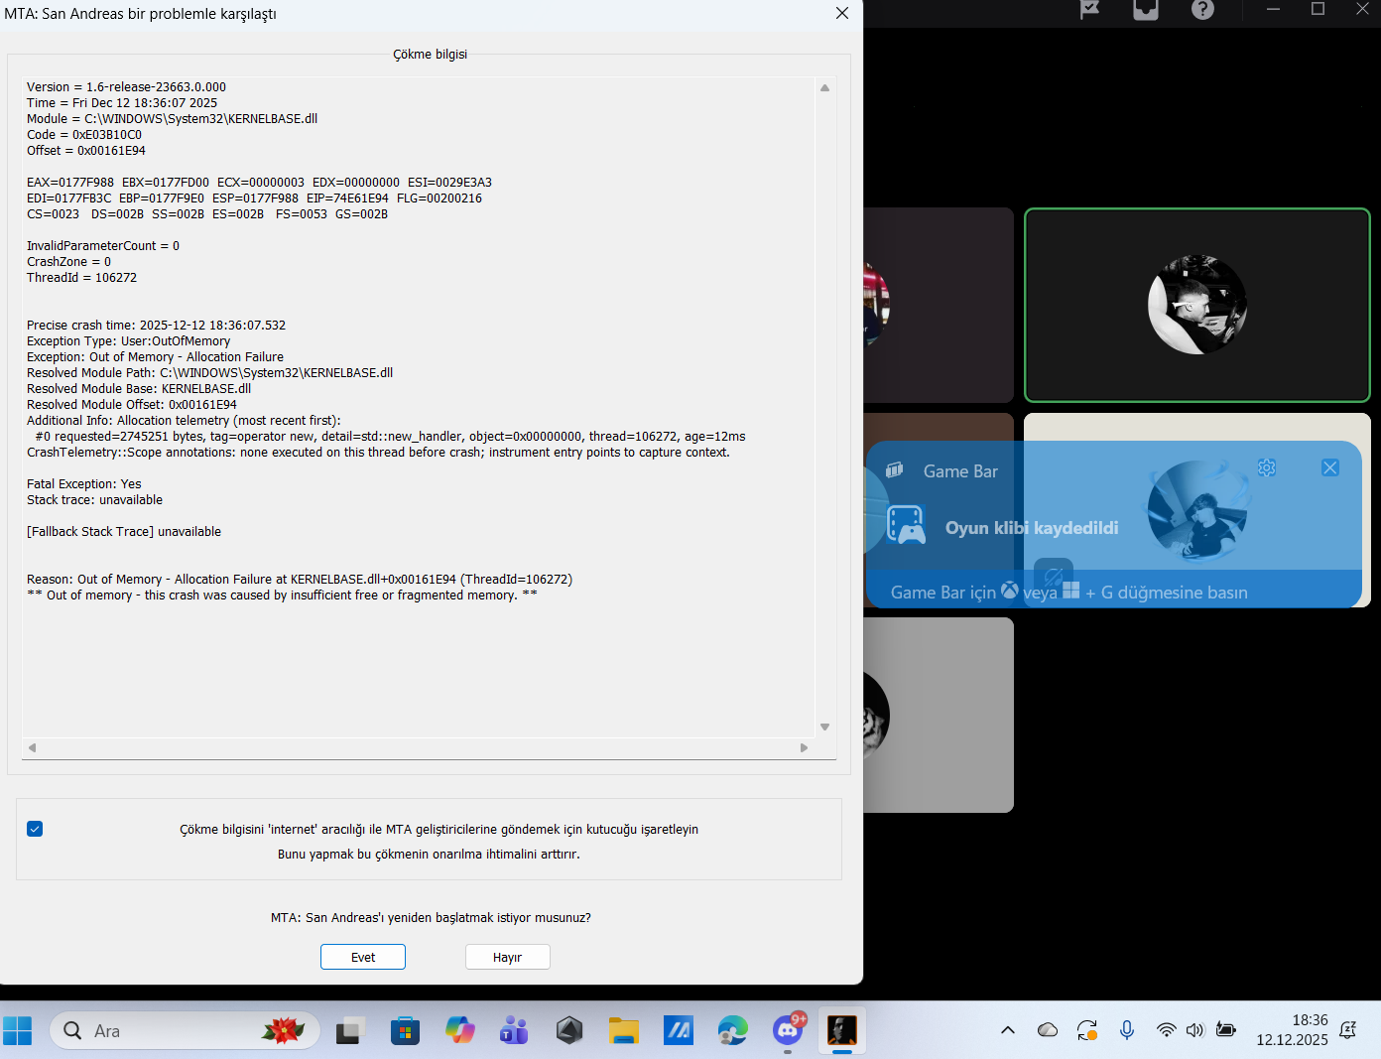Open the blue striped-logo app on the taskbar
The height and width of the screenshot is (1059, 1381).
[x=679, y=1031]
